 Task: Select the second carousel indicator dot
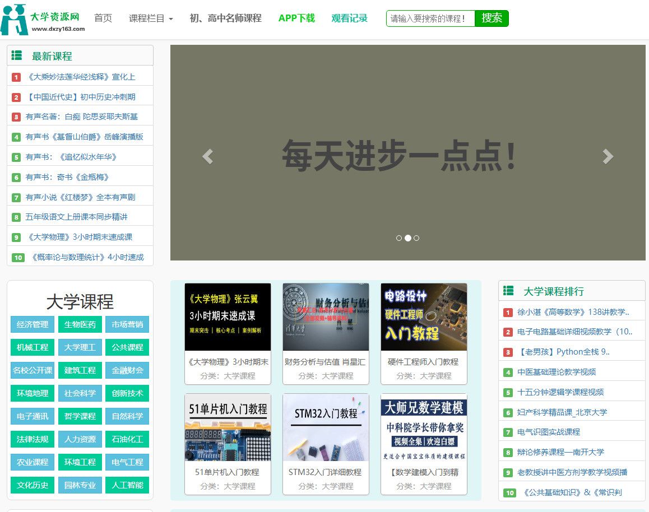point(408,238)
